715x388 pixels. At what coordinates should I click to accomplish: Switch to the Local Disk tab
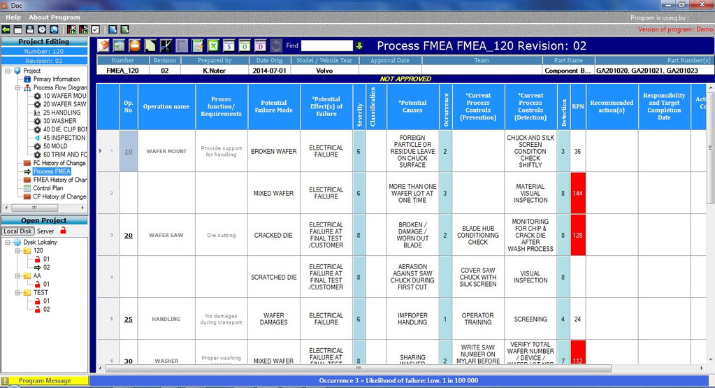tap(17, 231)
